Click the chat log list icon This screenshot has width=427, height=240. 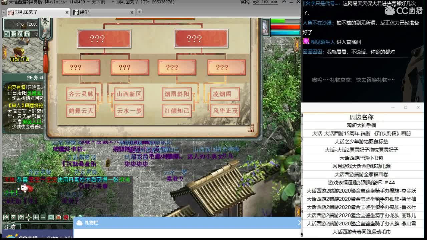click(x=51, y=217)
